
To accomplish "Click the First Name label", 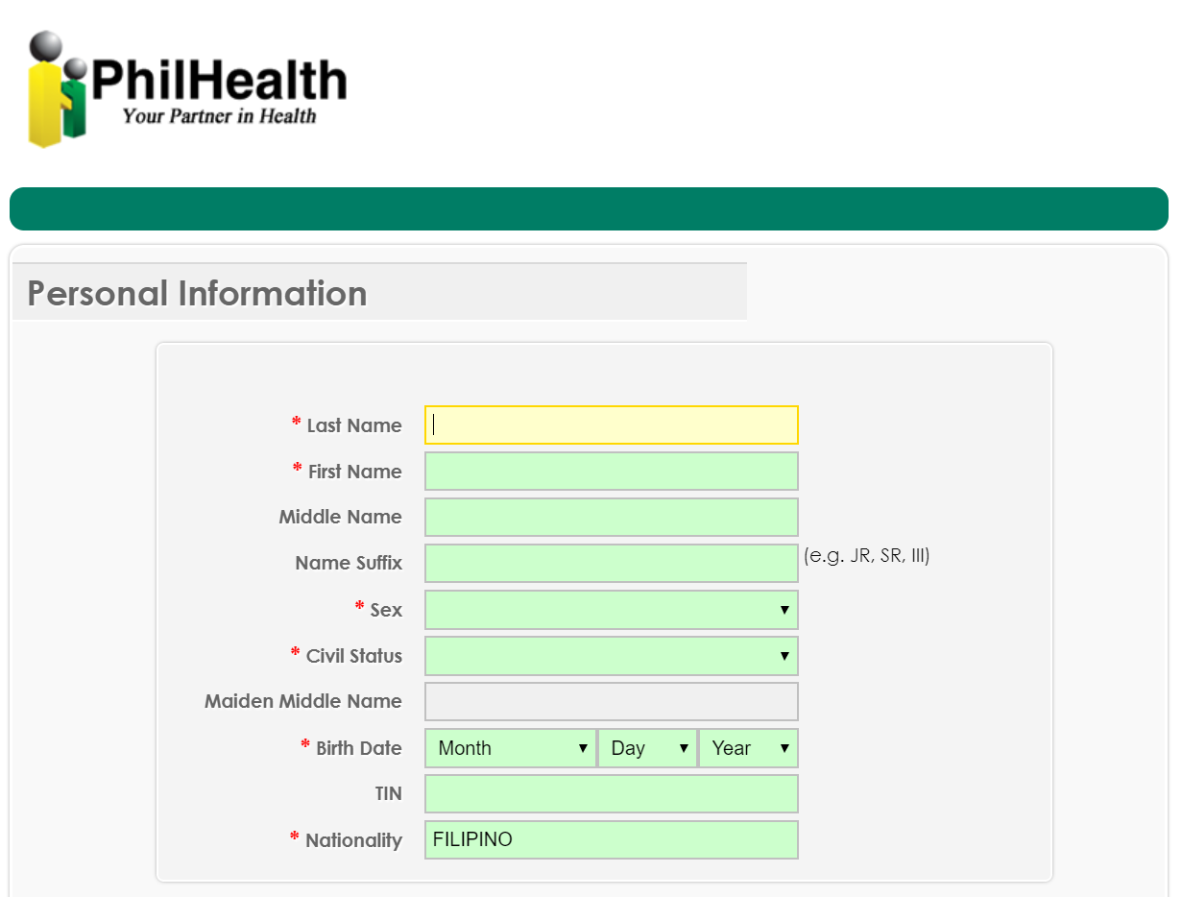I will pos(355,472).
